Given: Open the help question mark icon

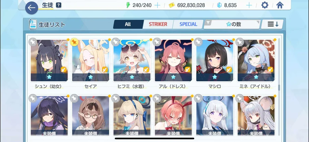Looking at the screenshot, I should (58, 5).
